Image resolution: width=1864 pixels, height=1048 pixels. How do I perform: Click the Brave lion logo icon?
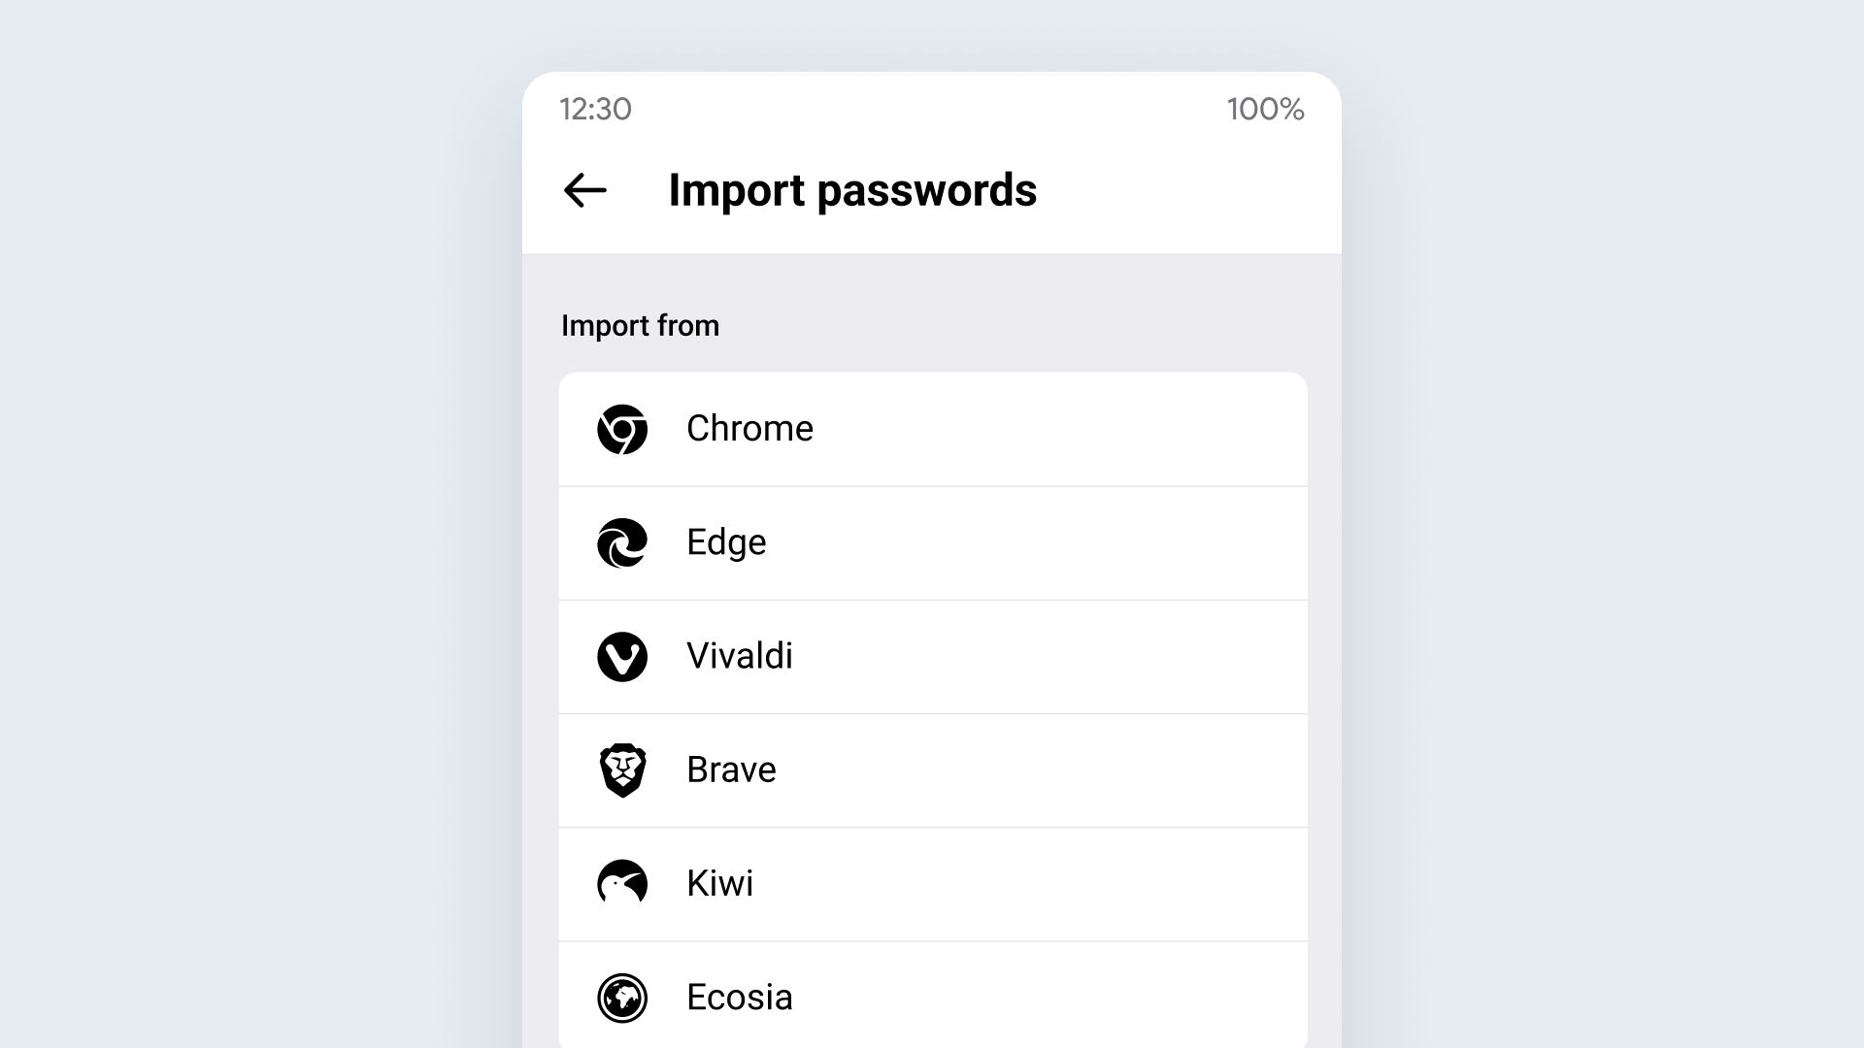point(622,770)
